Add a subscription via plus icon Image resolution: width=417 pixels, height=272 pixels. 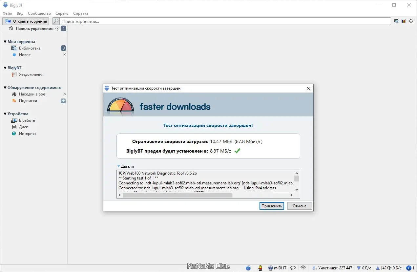(x=64, y=101)
